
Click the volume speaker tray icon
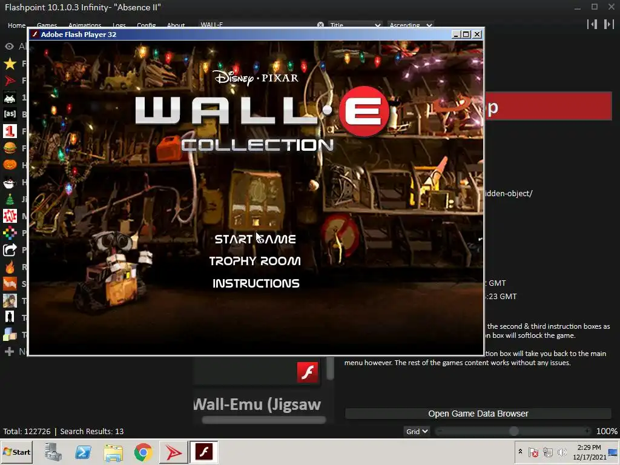562,452
